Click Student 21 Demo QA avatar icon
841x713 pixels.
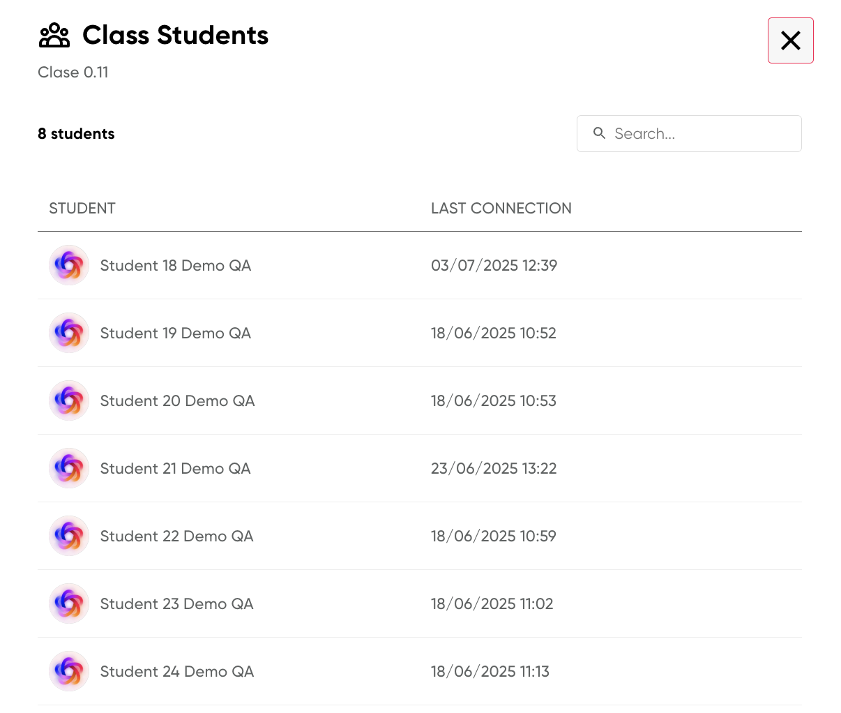69,468
